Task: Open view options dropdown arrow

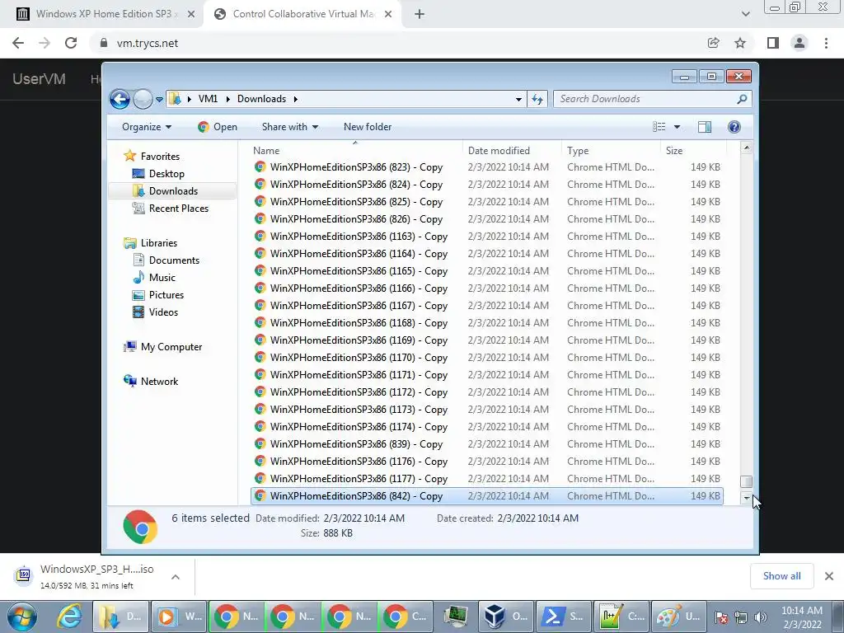Action: [x=678, y=127]
